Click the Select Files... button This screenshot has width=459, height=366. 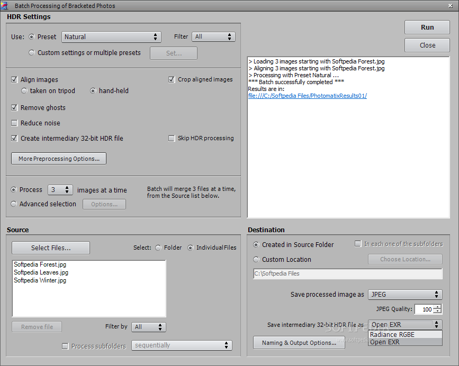point(51,248)
